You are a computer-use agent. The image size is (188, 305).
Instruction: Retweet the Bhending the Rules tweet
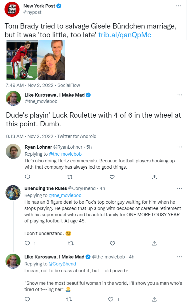click(70, 243)
